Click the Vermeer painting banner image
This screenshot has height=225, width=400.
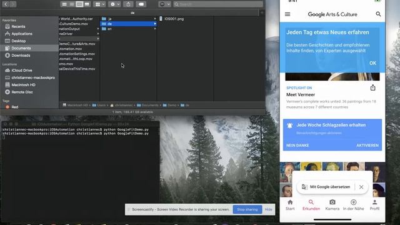(332, 76)
